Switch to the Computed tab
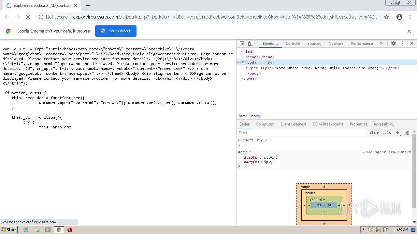The image size is (417, 234). click(x=265, y=124)
